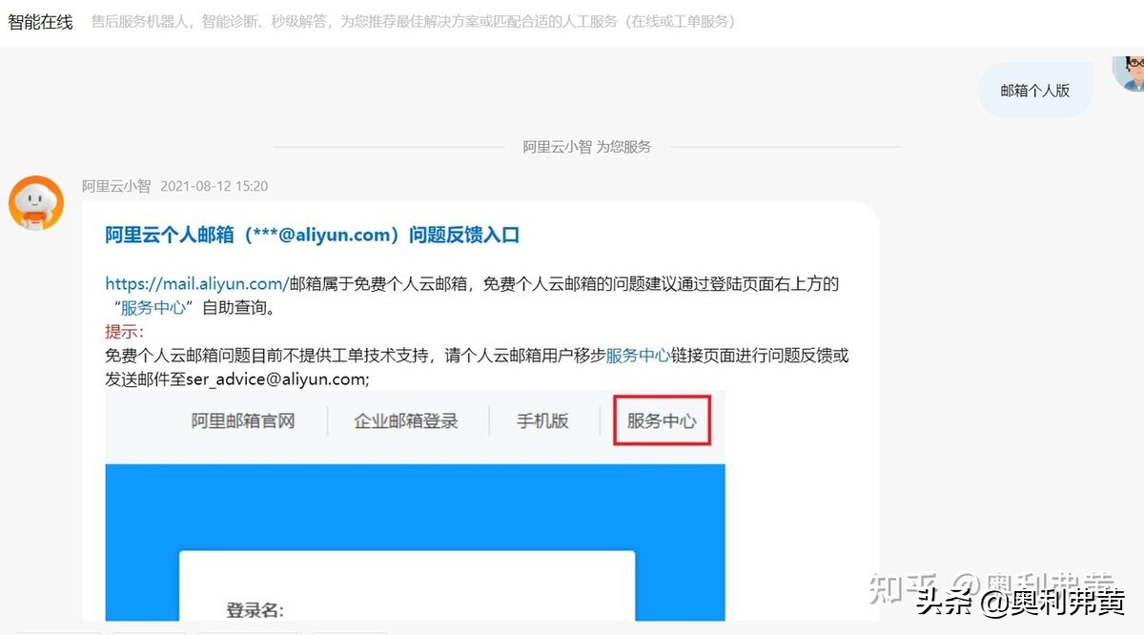The image size is (1144, 635).
Task: Click the 智能在线 header label
Action: coord(40,21)
